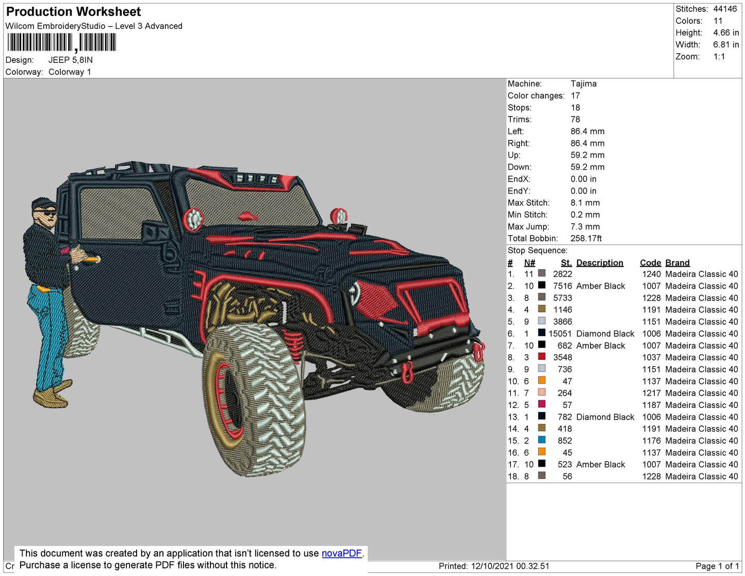Click the 'St.' column header

[566, 262]
